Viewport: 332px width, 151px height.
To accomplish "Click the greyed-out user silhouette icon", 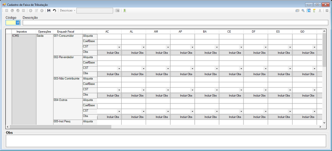I will tap(320, 11).
